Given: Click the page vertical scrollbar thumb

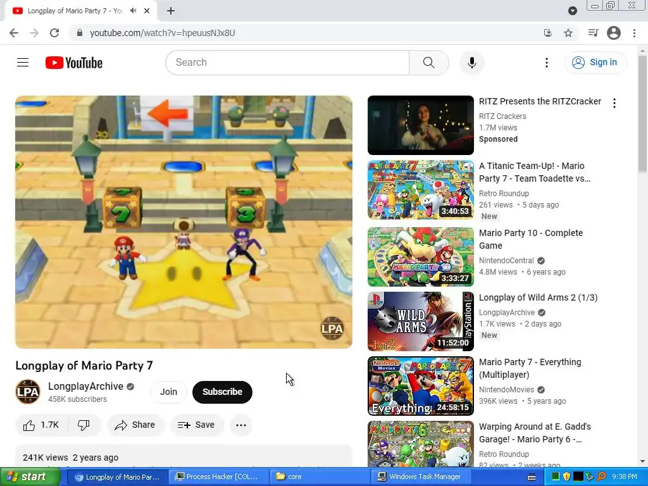Looking at the screenshot, I should tap(642, 114).
